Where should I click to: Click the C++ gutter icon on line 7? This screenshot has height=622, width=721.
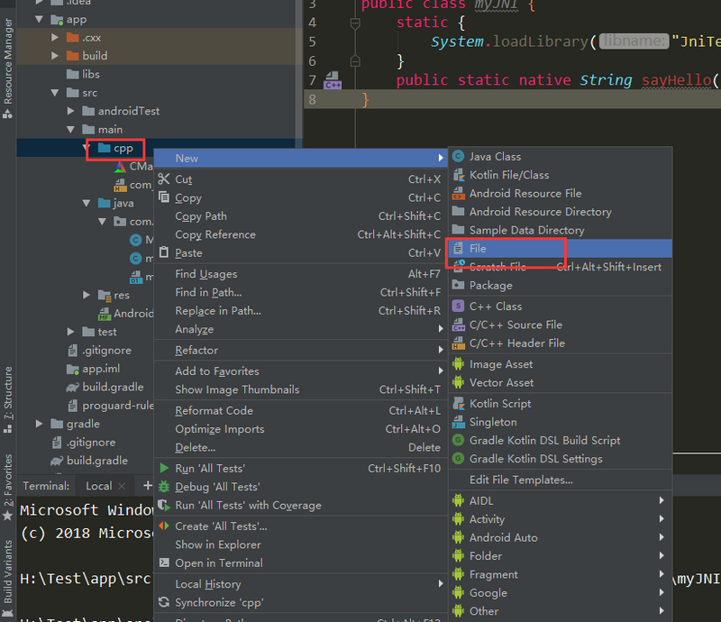coord(333,80)
